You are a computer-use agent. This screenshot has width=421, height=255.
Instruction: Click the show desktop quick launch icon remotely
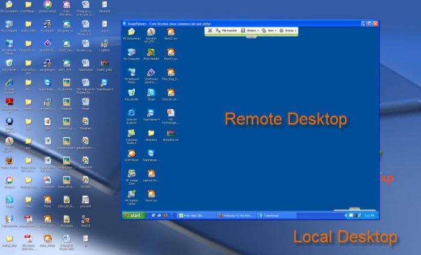point(153,215)
